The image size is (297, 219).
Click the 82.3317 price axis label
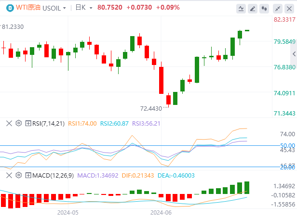pyautogui.click(x=284, y=19)
